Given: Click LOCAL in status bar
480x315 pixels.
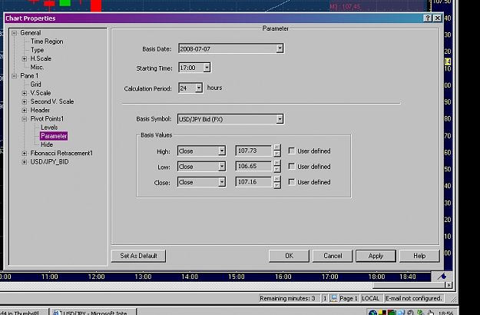Looking at the screenshot, I should tap(370, 298).
